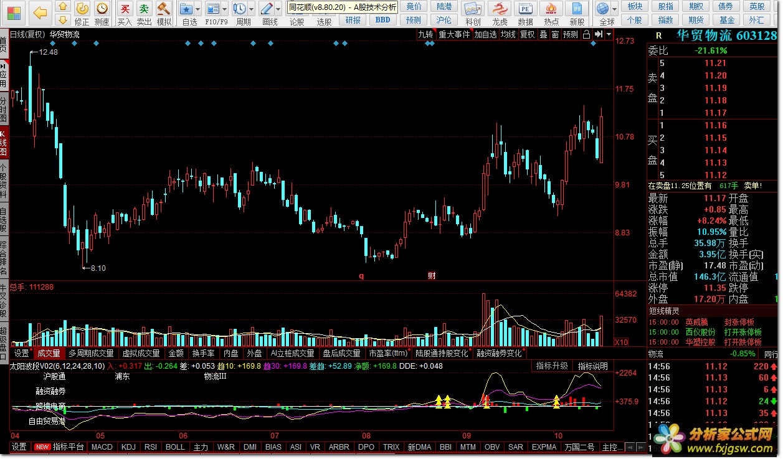
Task: Toggle the 叠 overlay option
Action: coord(543,35)
